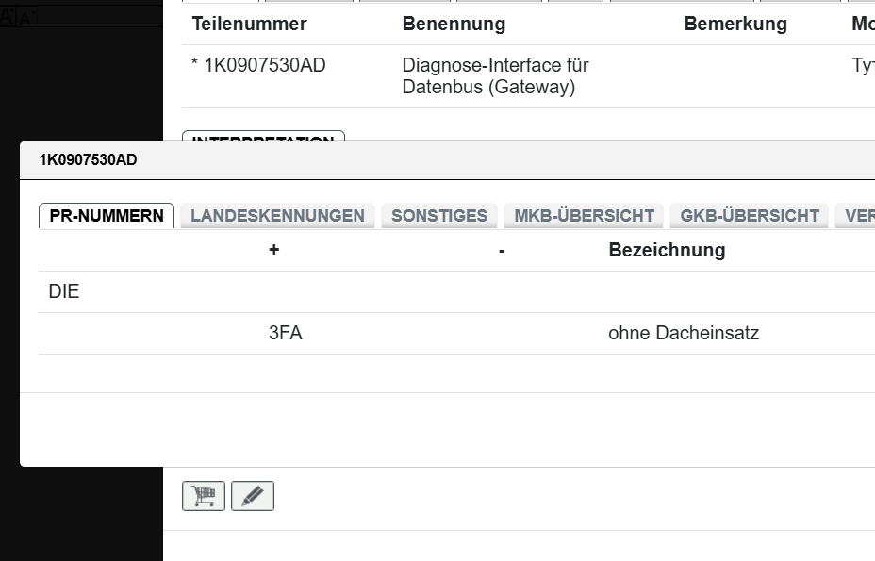Go to the GKB-ÜBERSICHT tab

click(750, 216)
